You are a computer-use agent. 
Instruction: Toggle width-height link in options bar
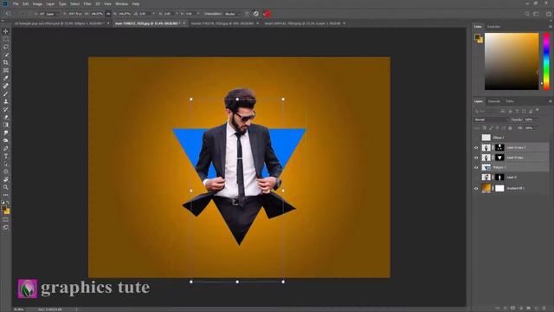point(108,14)
